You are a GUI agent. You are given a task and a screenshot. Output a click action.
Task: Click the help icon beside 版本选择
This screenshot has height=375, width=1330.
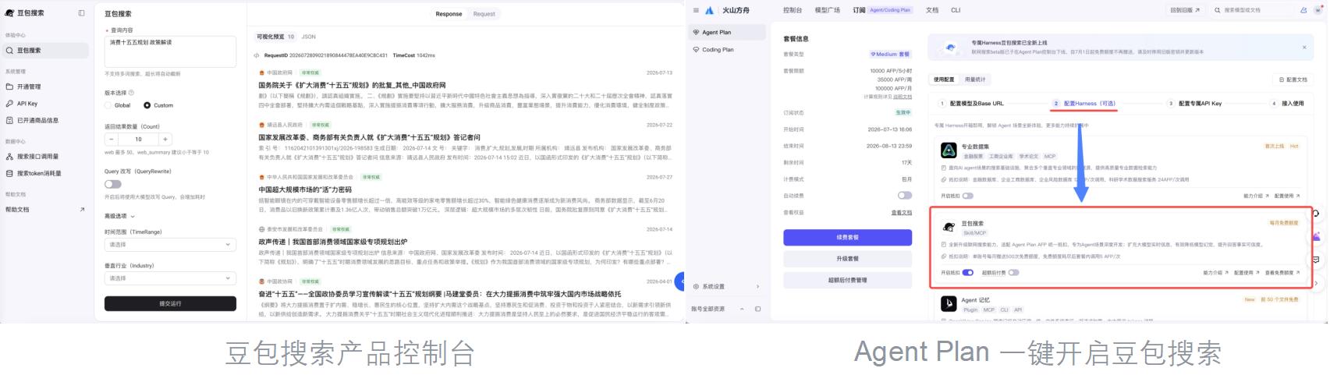pos(129,92)
